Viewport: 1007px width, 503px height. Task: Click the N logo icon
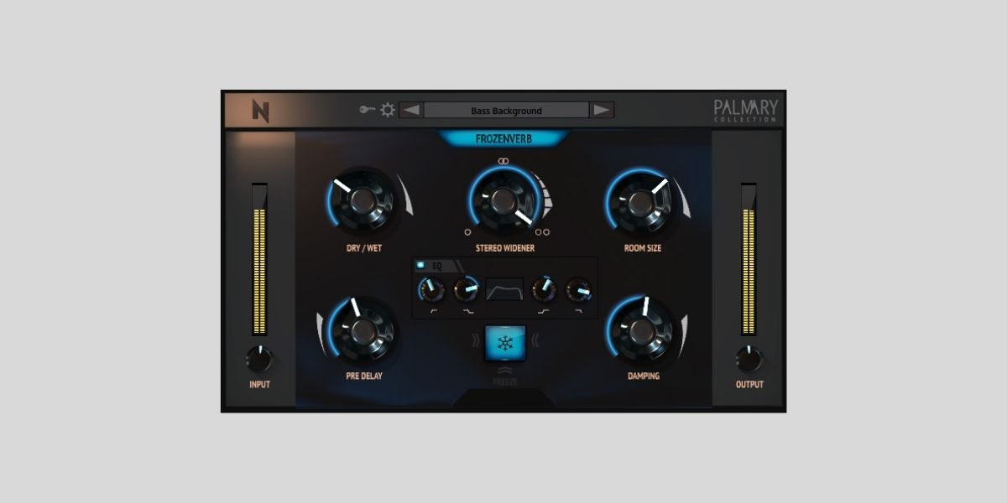(261, 111)
